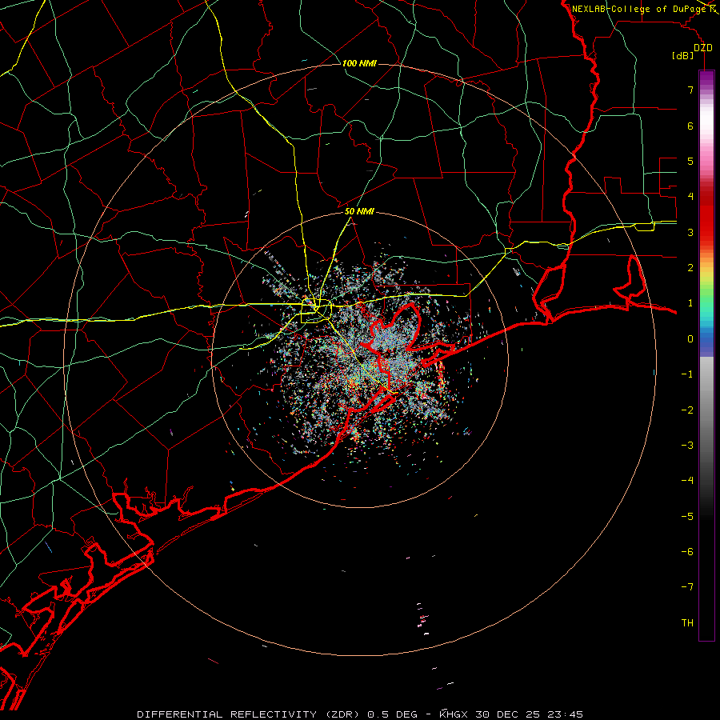Image resolution: width=720 pixels, height=720 pixels.
Task: Select the 0 scale label
Action: [690, 339]
